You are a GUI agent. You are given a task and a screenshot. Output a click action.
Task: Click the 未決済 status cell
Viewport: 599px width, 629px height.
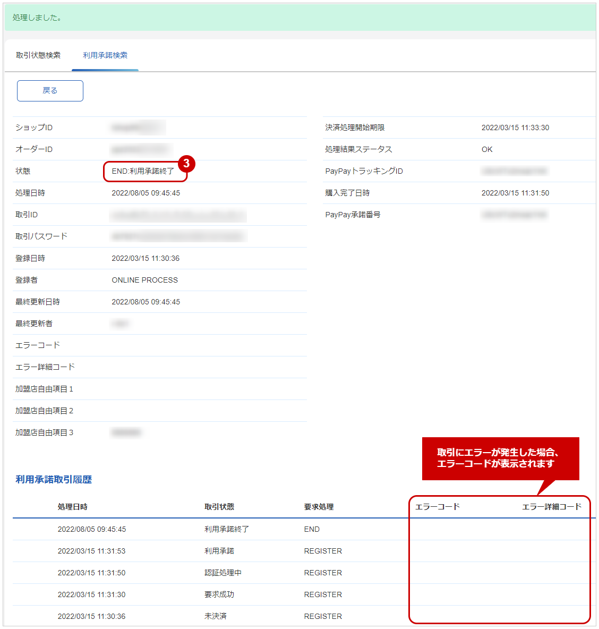tap(215, 616)
